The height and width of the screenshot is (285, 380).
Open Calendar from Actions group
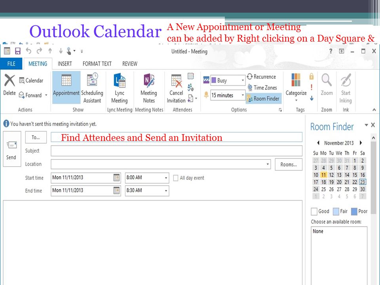(x=31, y=80)
